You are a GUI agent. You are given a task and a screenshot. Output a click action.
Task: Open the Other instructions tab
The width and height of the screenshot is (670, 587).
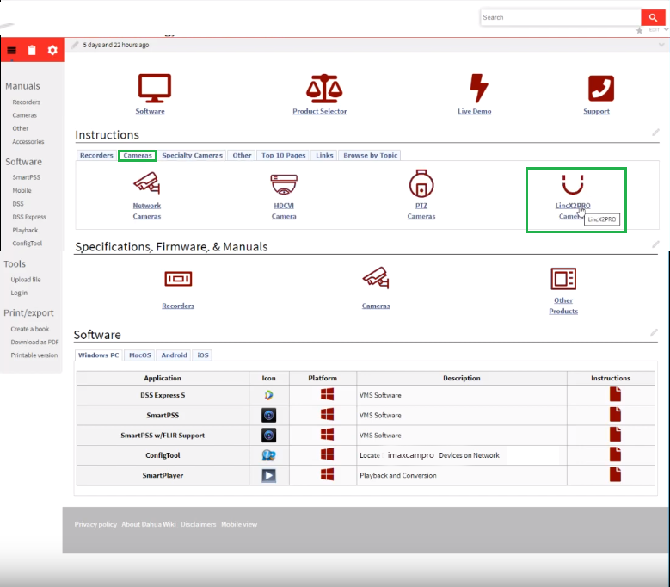pos(242,155)
